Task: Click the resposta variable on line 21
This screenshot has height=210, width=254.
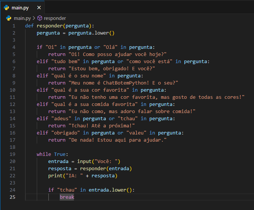Action: click(60, 168)
